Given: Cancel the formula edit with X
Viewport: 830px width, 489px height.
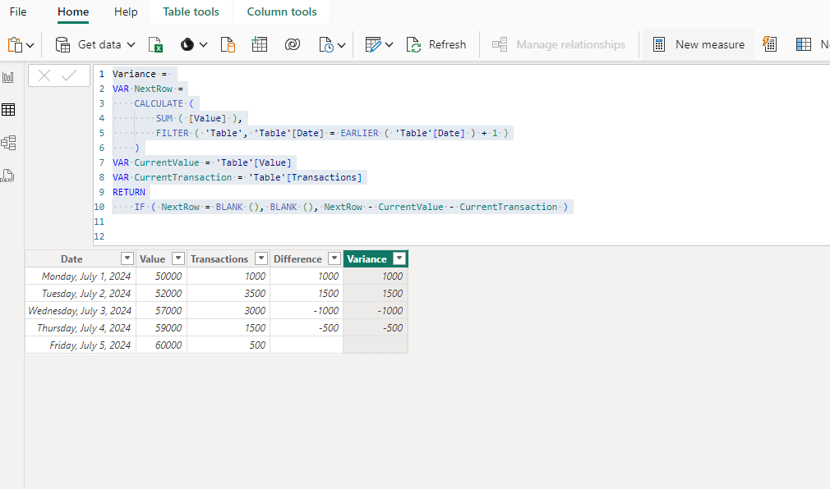Looking at the screenshot, I should click(x=44, y=76).
